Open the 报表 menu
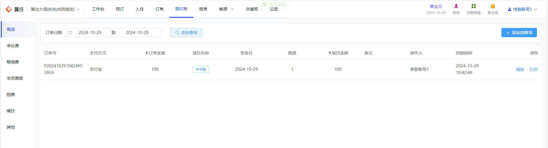 (x=203, y=9)
